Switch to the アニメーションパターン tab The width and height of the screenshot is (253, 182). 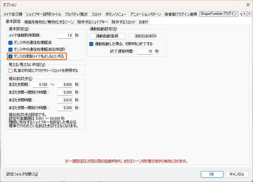tap(145, 14)
